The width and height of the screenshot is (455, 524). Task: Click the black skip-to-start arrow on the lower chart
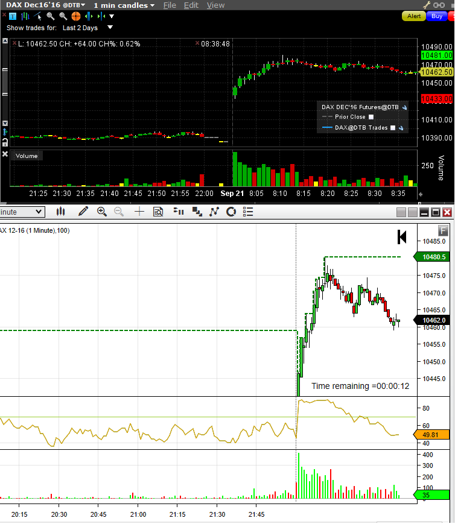coord(402,237)
